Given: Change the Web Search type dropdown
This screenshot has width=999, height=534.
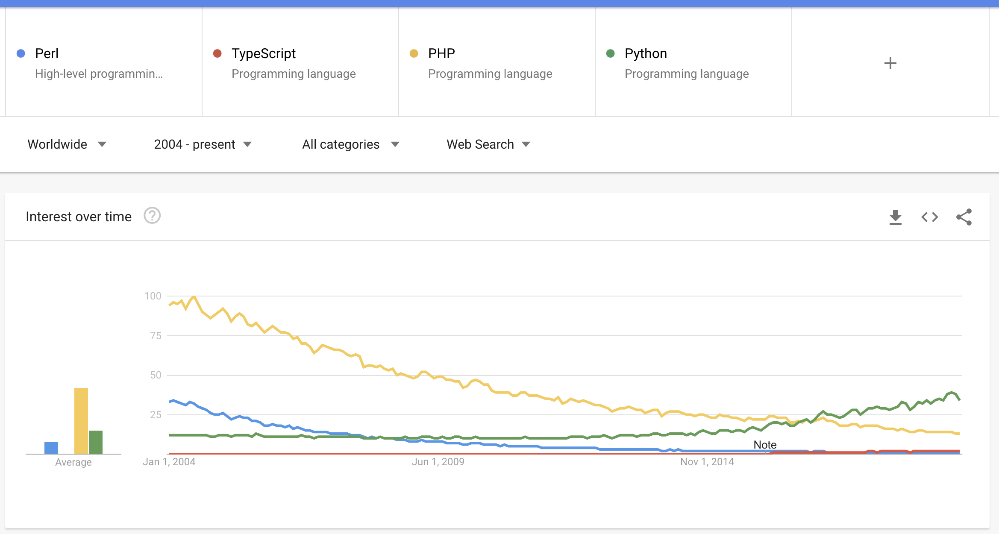Looking at the screenshot, I should pos(488,144).
